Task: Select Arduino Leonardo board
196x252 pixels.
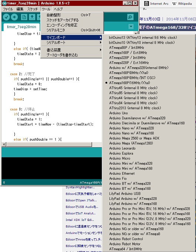Action: (x=149, y=148)
